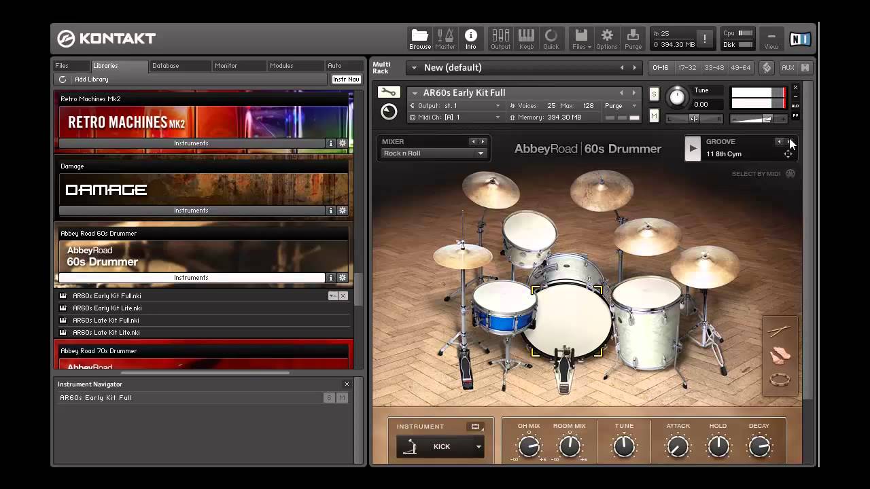This screenshot has height=489, width=870.
Task: Select the drumsticks articulation icon
Action: [780, 331]
